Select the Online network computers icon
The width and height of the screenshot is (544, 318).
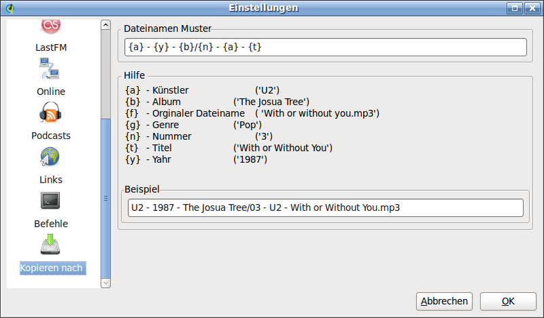[x=50, y=68]
